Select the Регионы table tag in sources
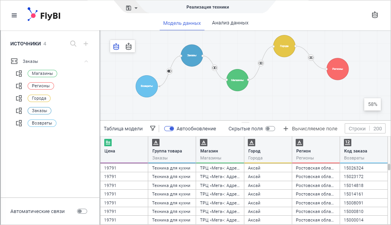 (x=41, y=86)
